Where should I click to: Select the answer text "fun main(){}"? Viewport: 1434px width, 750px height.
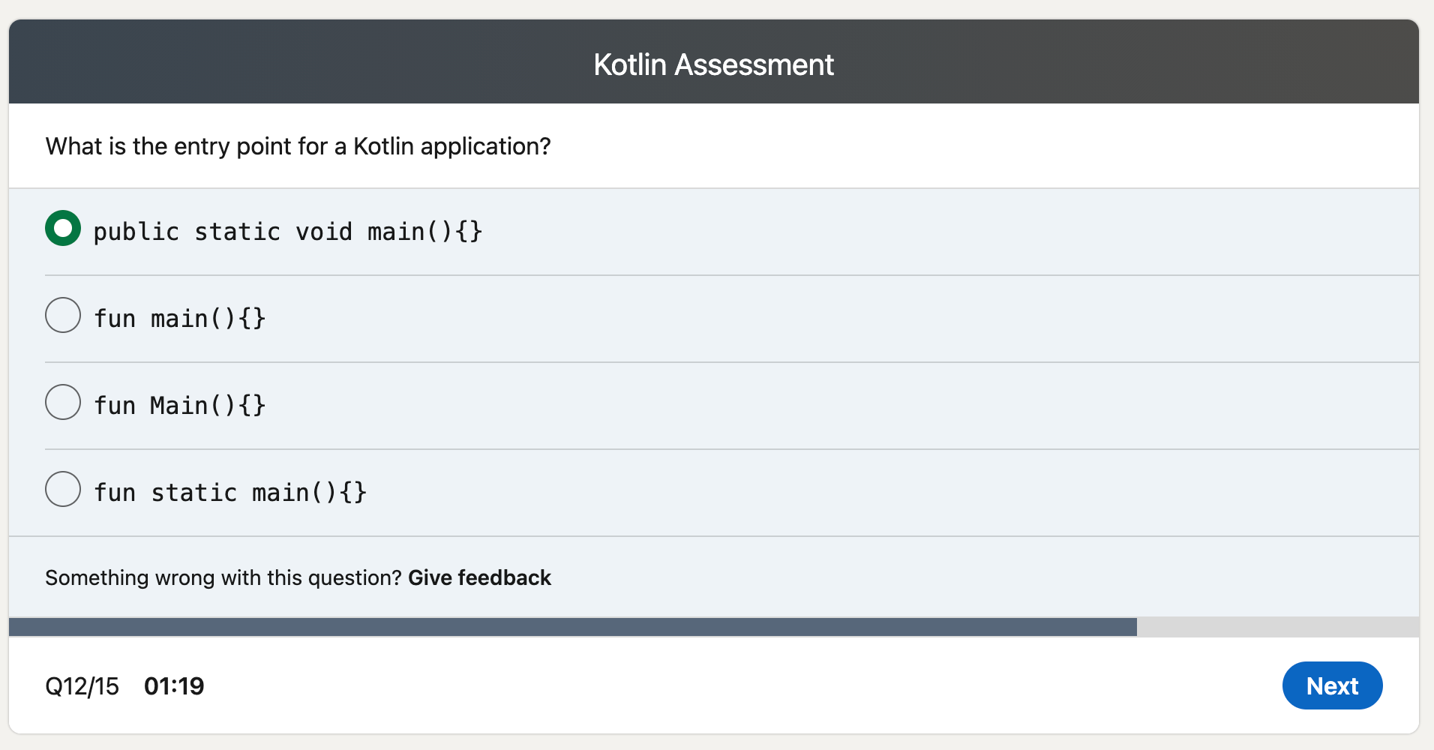(x=179, y=317)
